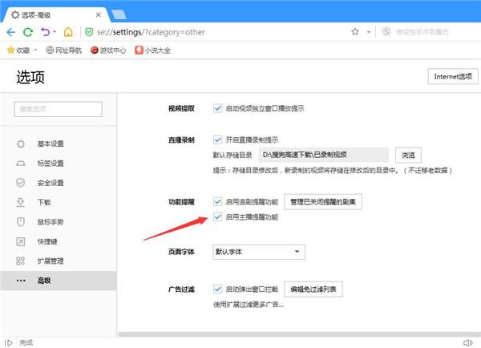
Task: Toggle 启动弹出窗口拦截 checkbox
Action: [217, 289]
